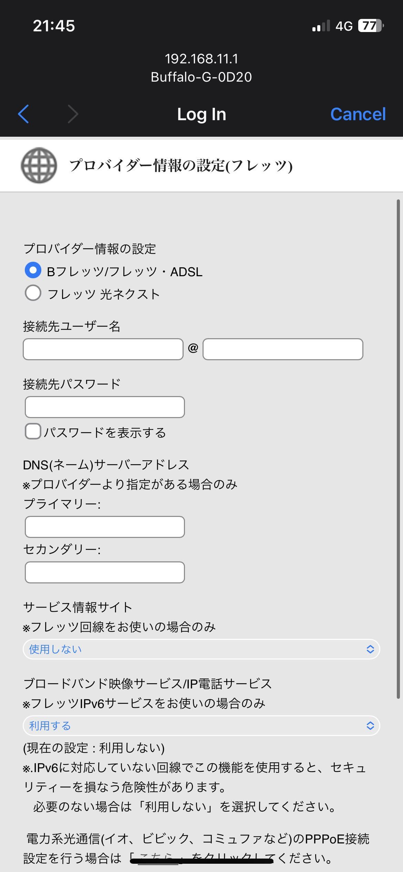Tap the back arrow navigation icon
The image size is (403, 872).
pyautogui.click(x=23, y=114)
